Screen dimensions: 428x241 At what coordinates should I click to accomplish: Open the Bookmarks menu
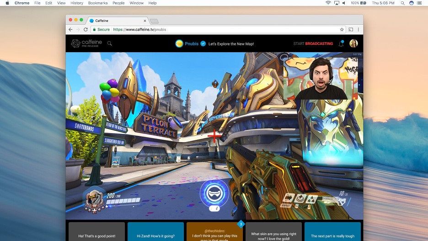[x=98, y=3]
